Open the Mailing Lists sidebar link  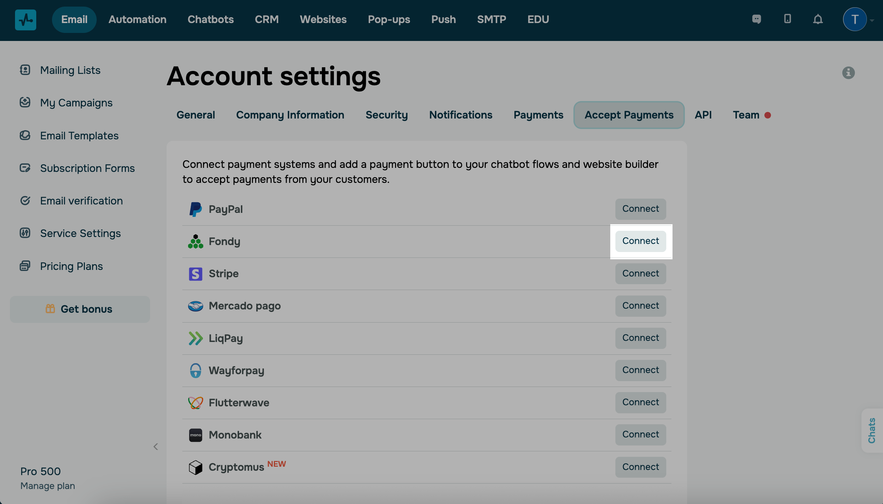point(70,70)
